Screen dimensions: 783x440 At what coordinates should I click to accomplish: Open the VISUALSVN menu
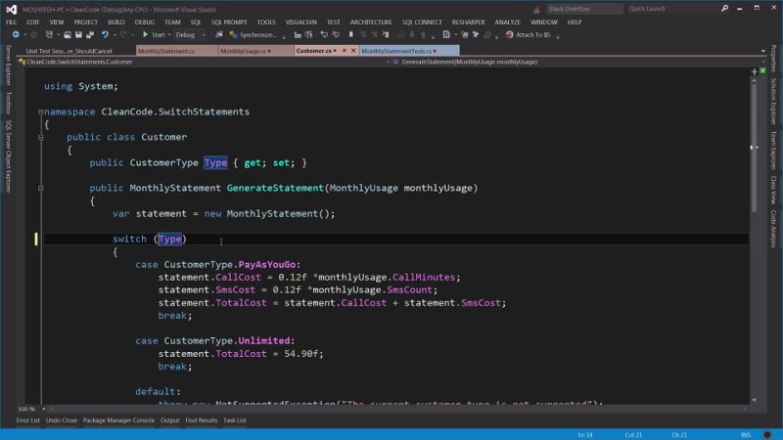(x=301, y=22)
